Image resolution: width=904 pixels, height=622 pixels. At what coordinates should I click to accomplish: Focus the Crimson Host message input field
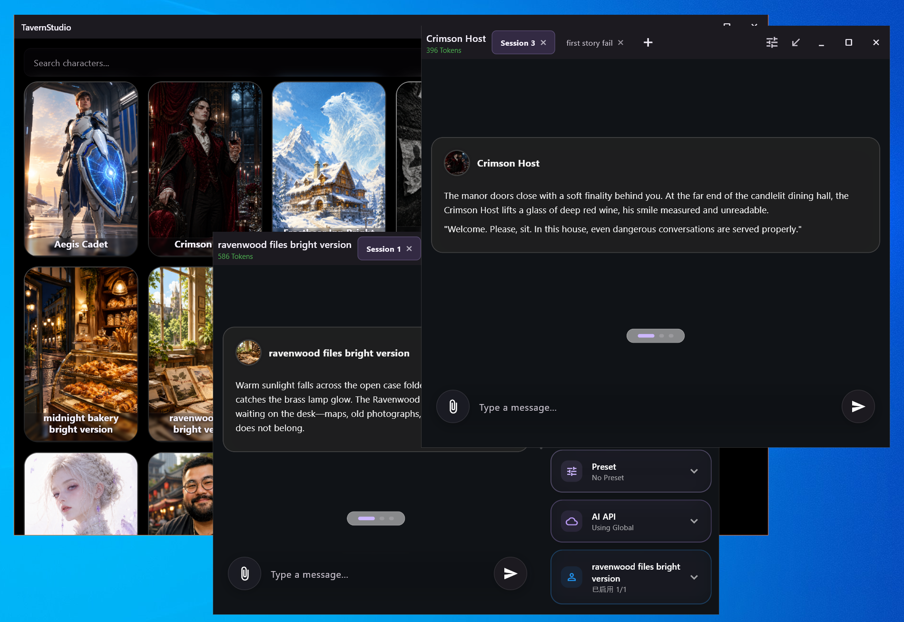(x=656, y=407)
